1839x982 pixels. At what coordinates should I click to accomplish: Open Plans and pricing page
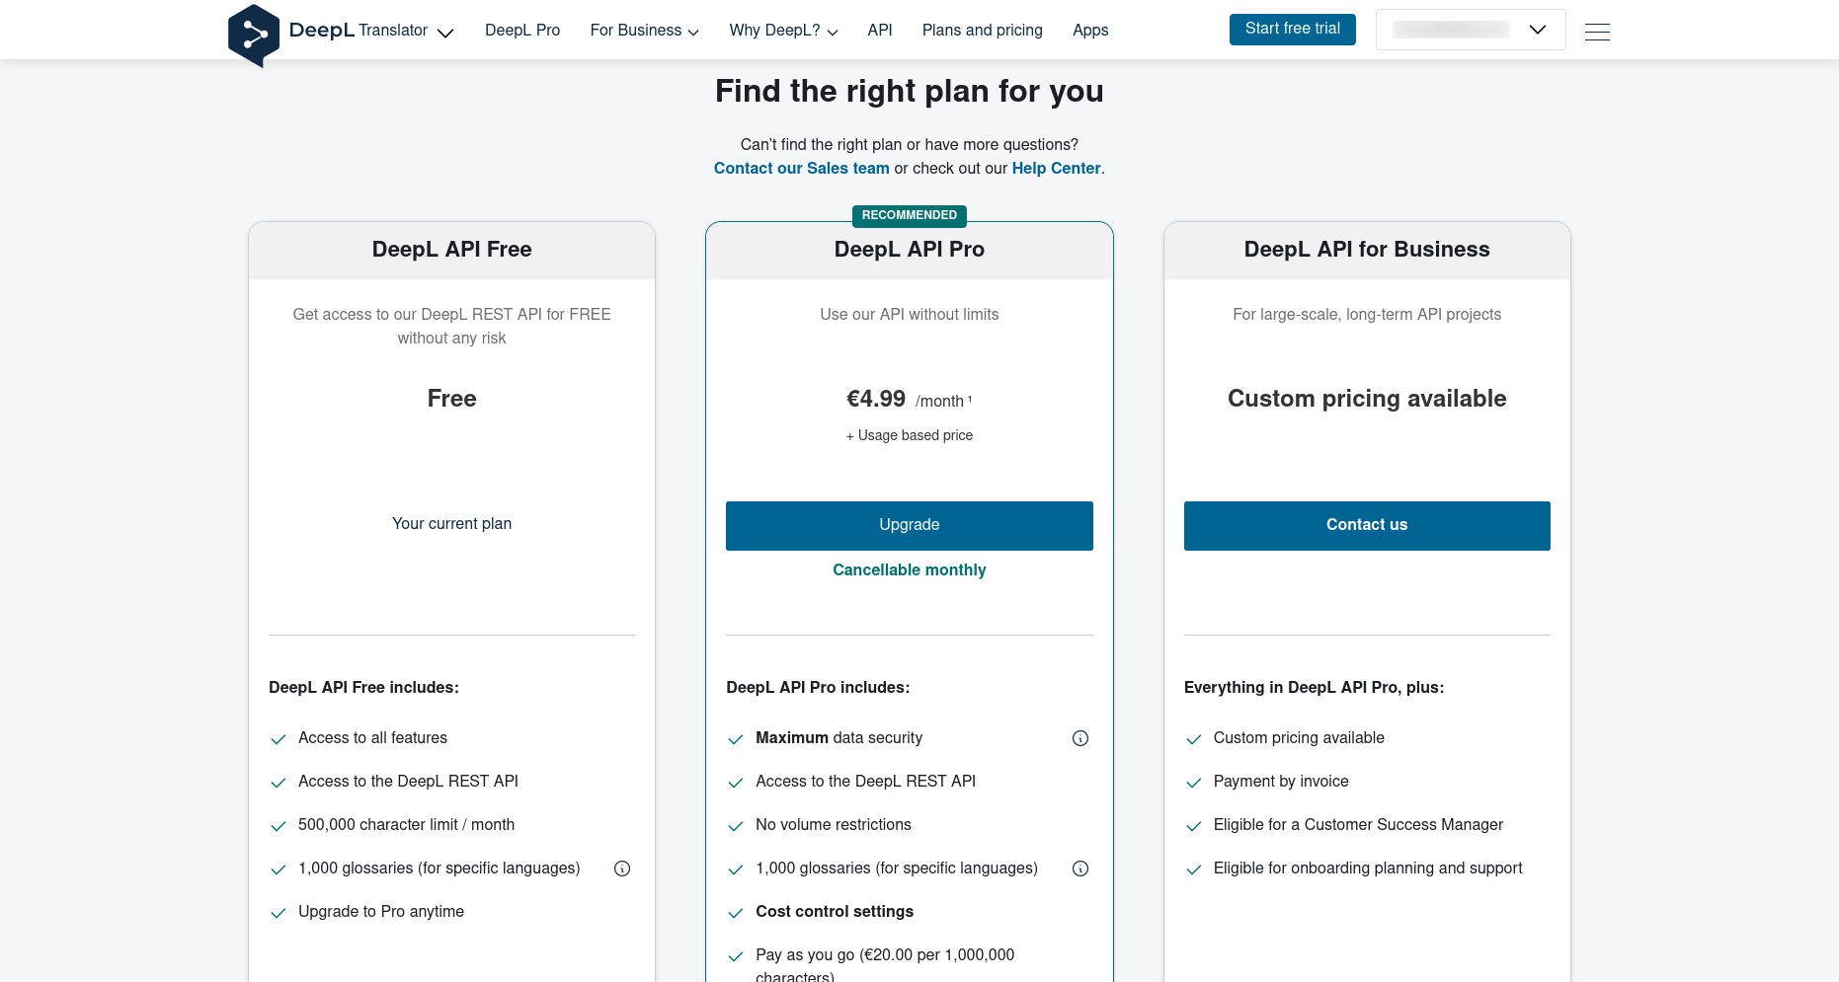click(x=982, y=31)
